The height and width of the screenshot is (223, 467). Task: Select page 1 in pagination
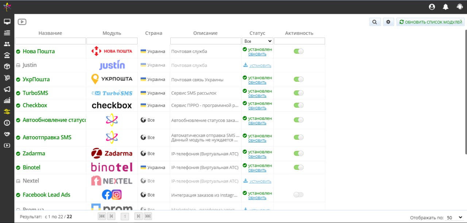click(125, 216)
